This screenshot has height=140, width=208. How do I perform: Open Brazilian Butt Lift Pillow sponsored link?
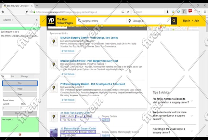tap(89, 61)
